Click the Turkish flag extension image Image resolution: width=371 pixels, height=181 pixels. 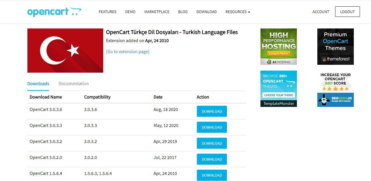(65, 51)
